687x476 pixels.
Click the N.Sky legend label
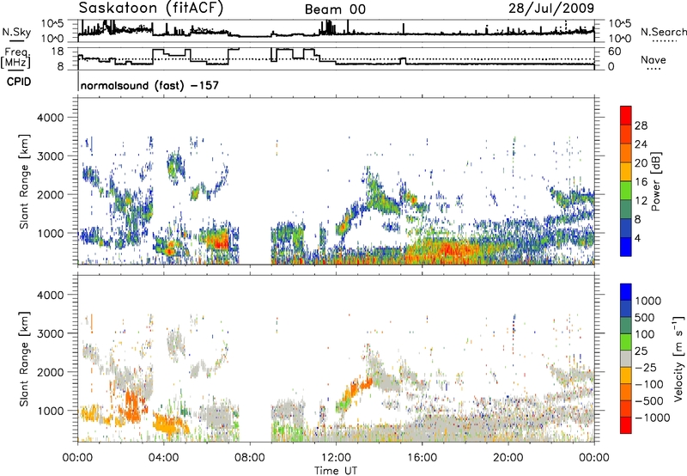pyautogui.click(x=16, y=32)
